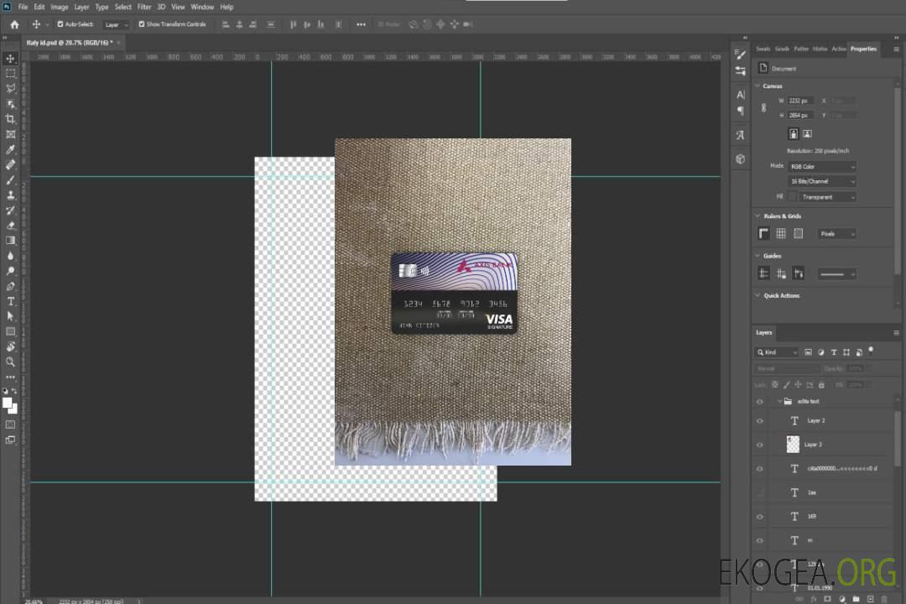Select the Zoom tool
This screenshot has width=906, height=604.
(11, 362)
